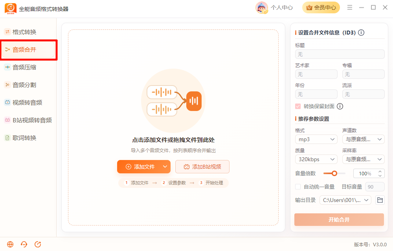The width and height of the screenshot is (393, 251).
Task: Expand the 采样率 dropdown
Action: (x=363, y=159)
